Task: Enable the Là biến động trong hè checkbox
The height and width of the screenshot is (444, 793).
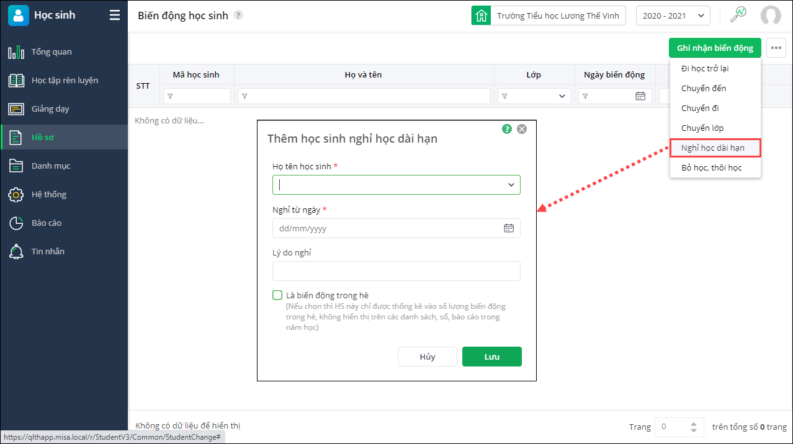Action: [277, 295]
